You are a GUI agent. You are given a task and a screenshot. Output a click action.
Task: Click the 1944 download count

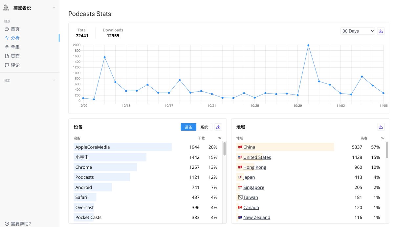point(194,147)
